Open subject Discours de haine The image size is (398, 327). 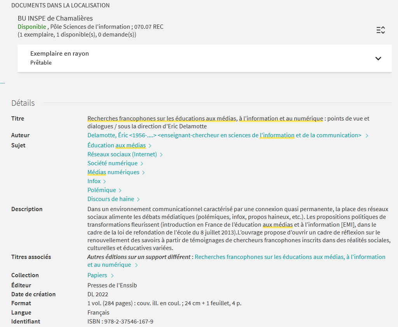(111, 199)
